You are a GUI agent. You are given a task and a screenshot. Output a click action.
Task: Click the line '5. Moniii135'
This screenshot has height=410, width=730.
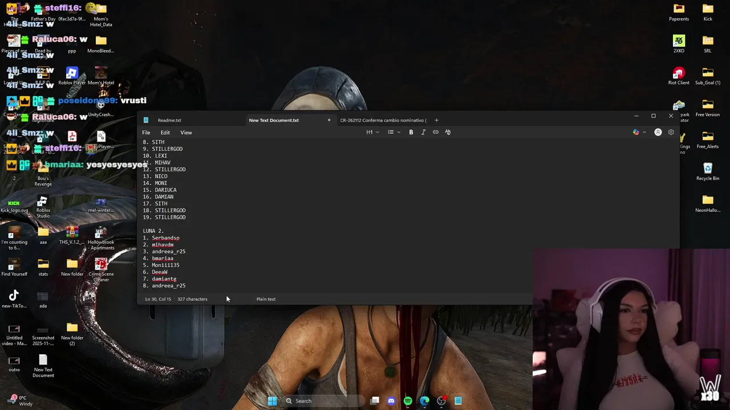coord(161,265)
